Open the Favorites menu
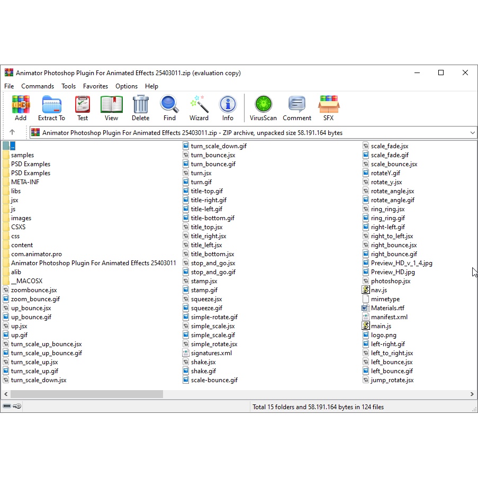The height and width of the screenshot is (478, 478). pos(95,86)
